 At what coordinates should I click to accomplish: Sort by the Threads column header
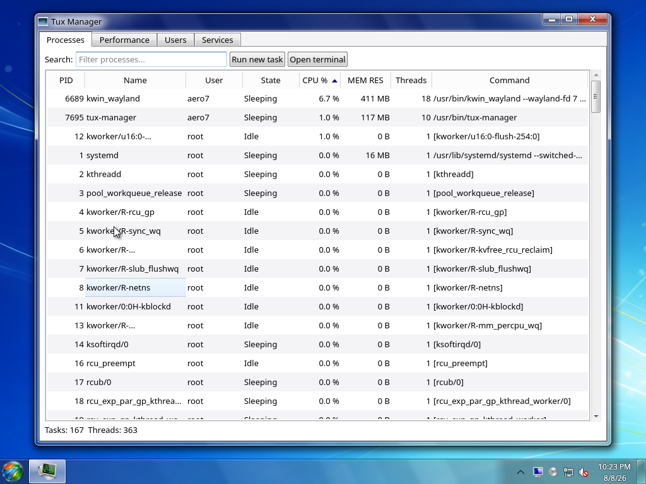click(411, 80)
